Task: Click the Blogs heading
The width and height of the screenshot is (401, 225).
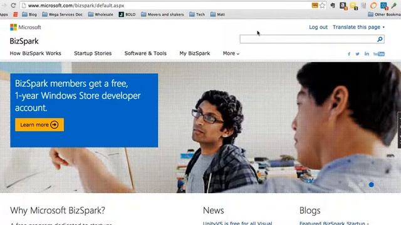Action: [x=310, y=211]
